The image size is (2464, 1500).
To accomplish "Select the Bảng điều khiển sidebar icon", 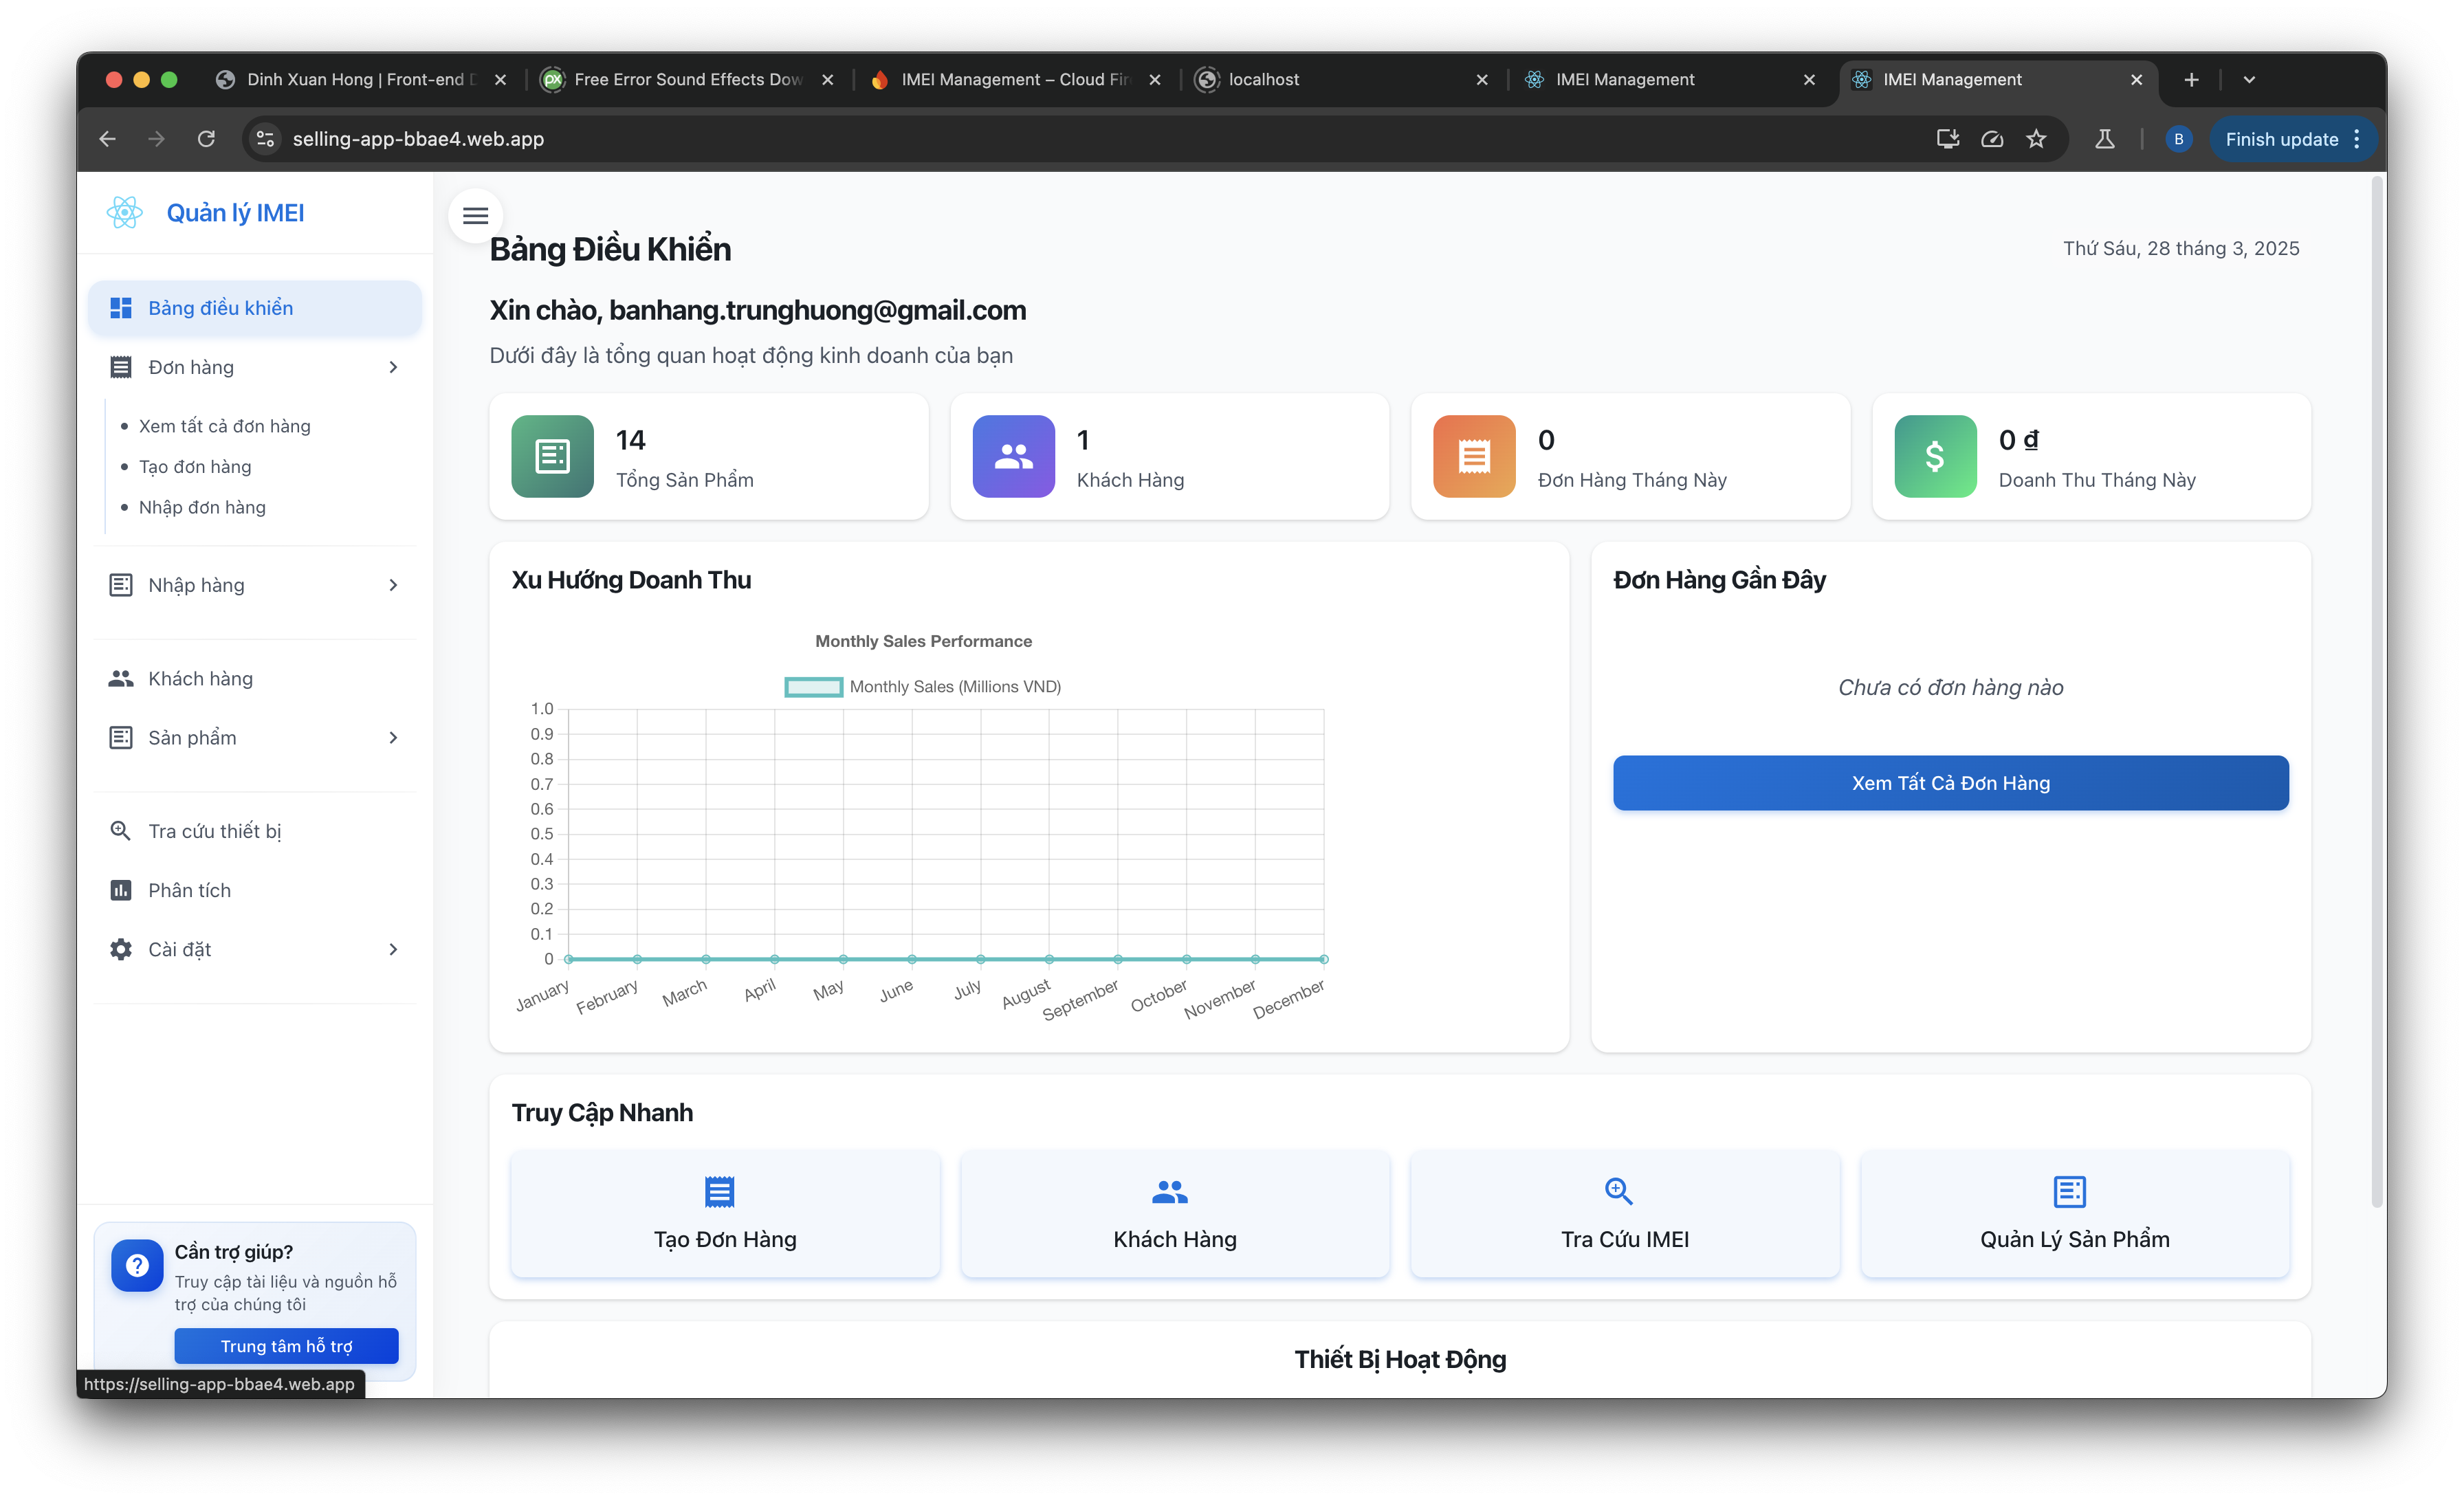I will [121, 307].
